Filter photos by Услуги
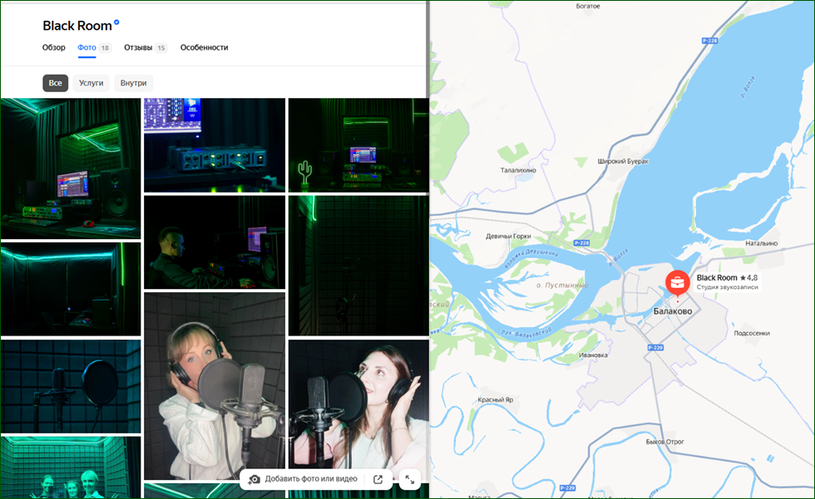Image resolution: width=815 pixels, height=499 pixels. 91,83
